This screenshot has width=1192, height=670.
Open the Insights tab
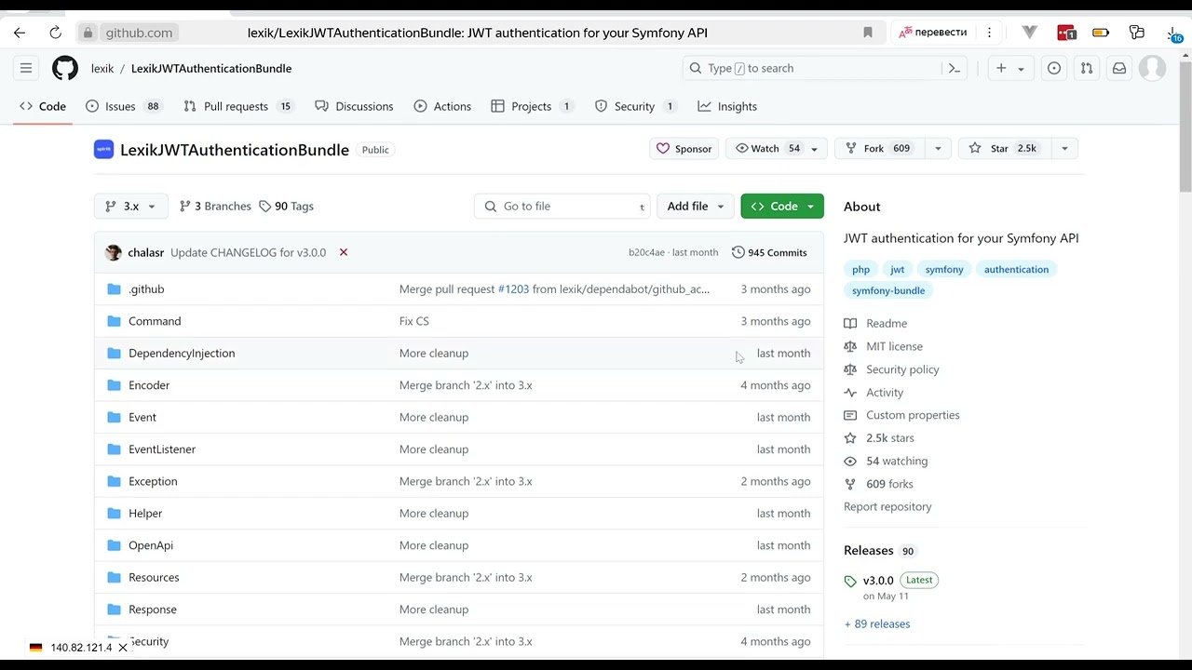727,106
